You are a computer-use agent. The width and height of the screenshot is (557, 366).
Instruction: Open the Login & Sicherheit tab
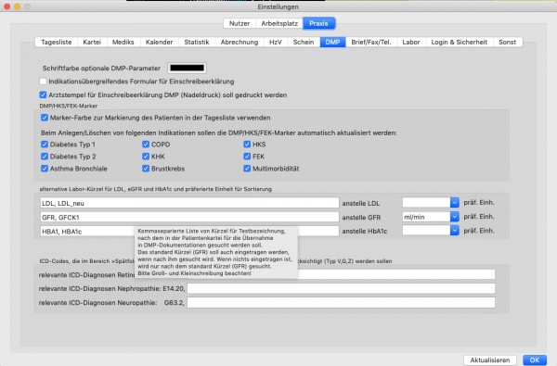[x=459, y=42]
